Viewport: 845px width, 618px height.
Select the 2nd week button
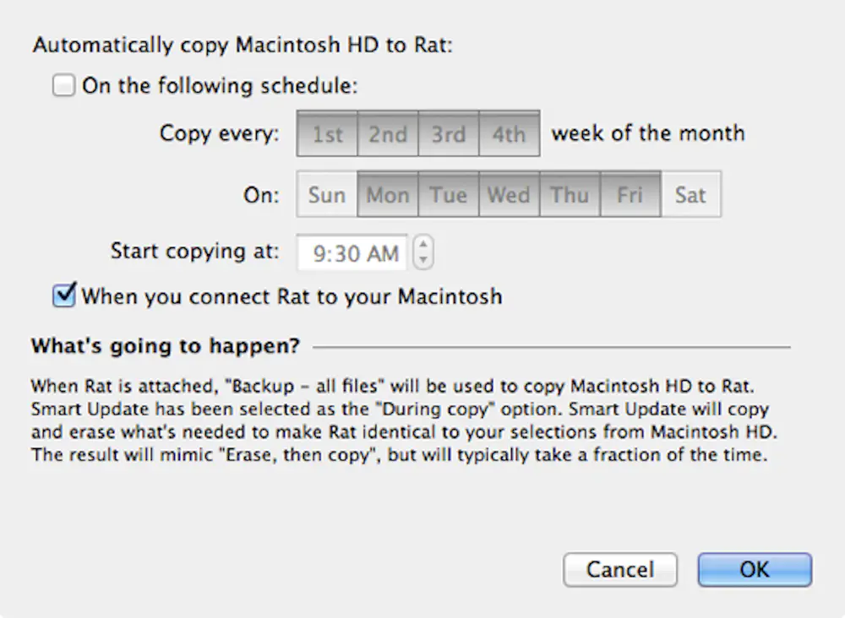[388, 133]
